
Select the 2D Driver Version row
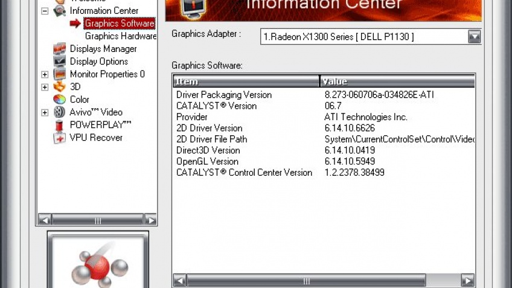tap(324, 128)
